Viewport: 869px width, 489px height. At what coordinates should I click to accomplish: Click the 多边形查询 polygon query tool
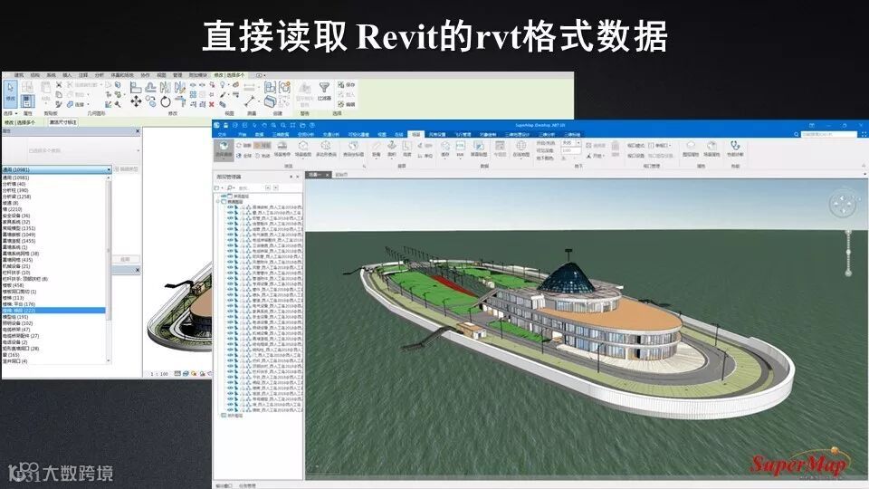point(326,149)
